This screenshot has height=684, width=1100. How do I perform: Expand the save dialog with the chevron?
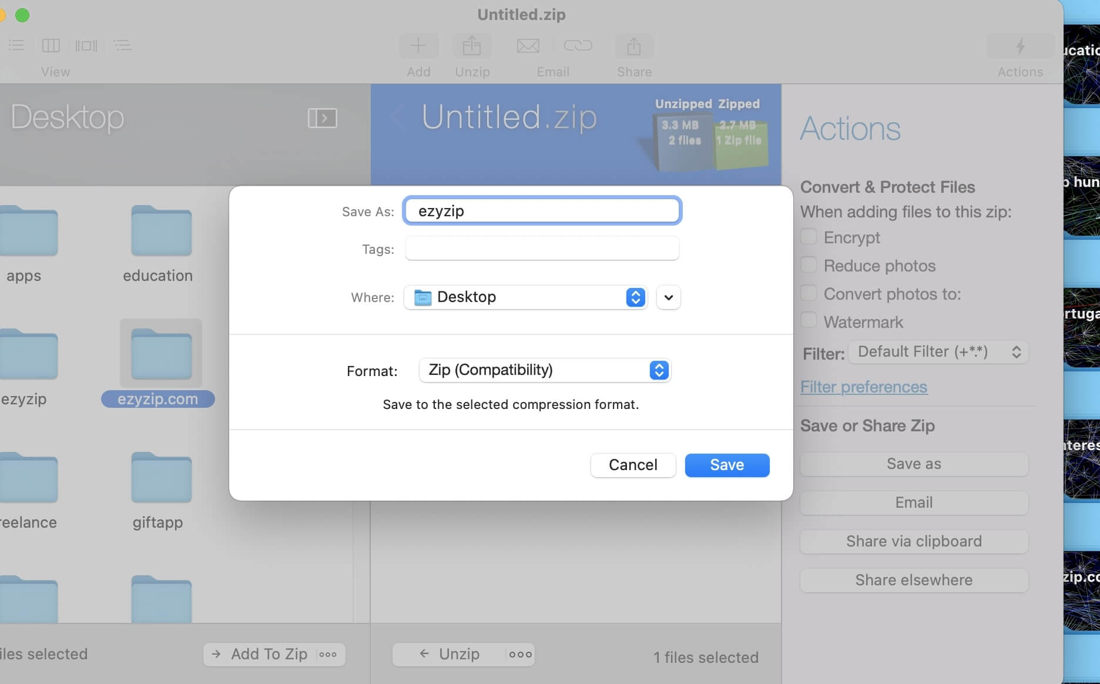(668, 297)
